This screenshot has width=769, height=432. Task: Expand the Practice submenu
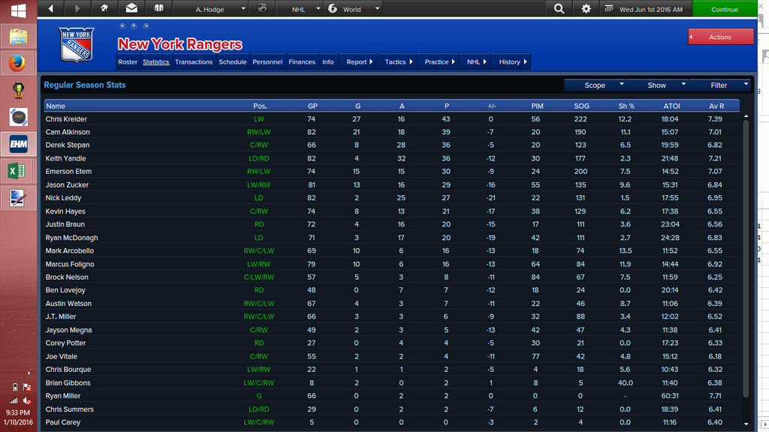(x=438, y=61)
